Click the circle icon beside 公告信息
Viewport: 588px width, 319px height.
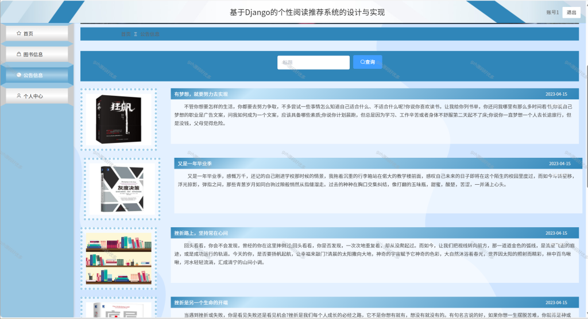19,75
